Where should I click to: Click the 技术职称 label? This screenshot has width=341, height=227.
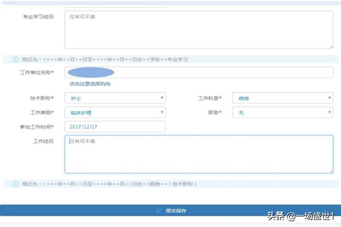pos(41,98)
